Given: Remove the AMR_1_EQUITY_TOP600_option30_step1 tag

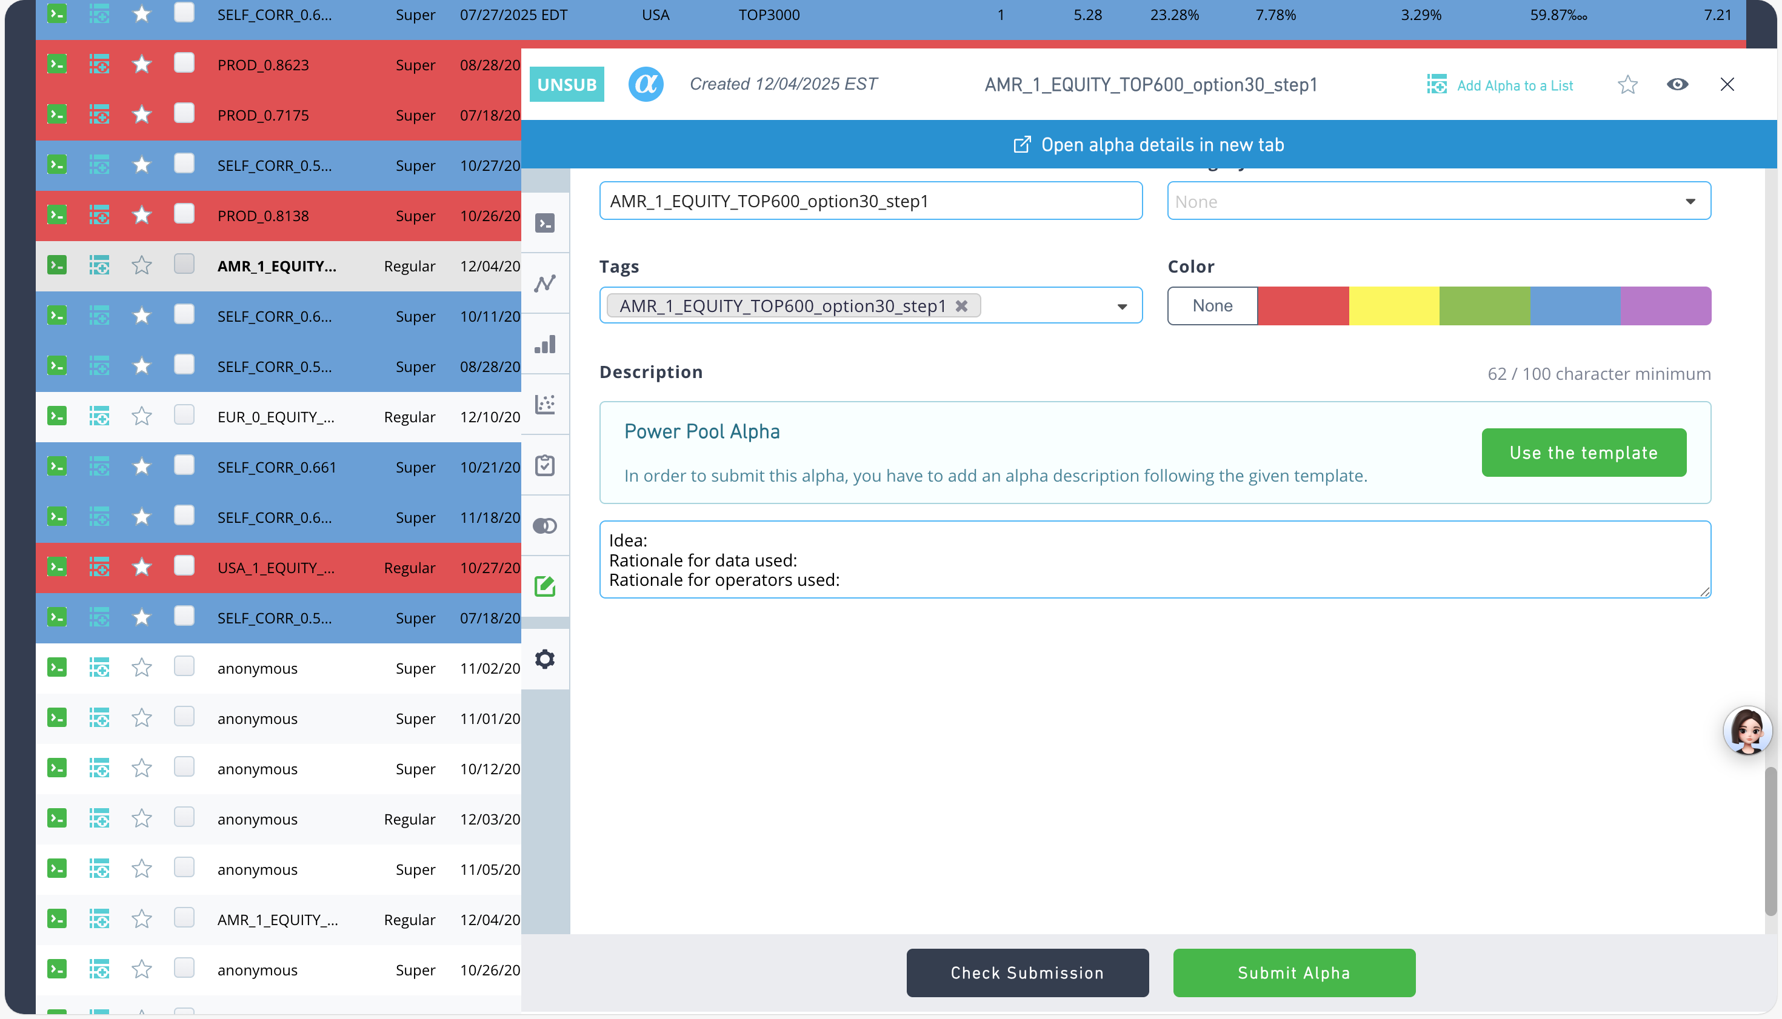Looking at the screenshot, I should pos(961,306).
